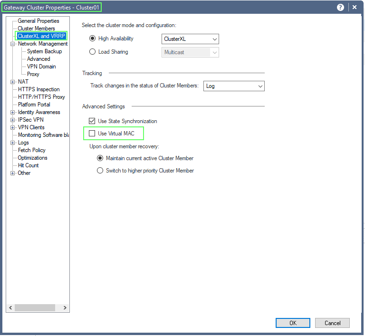The width and height of the screenshot is (365, 336).
Task: Close the Gateway Cluster Properties dialog
Action: (354, 7)
